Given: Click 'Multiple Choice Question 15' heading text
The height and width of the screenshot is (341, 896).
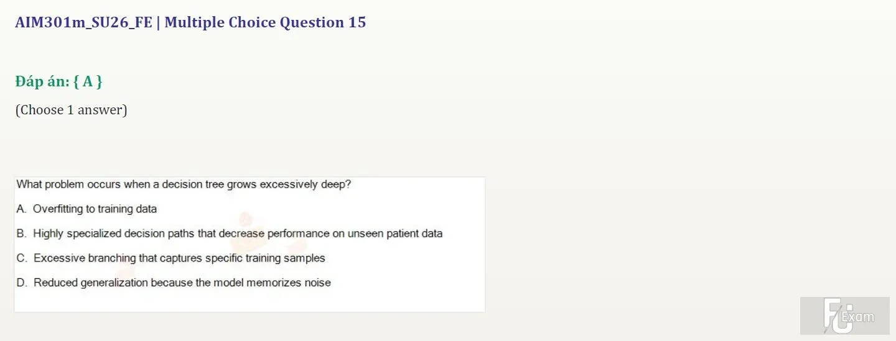Looking at the screenshot, I should [x=265, y=23].
